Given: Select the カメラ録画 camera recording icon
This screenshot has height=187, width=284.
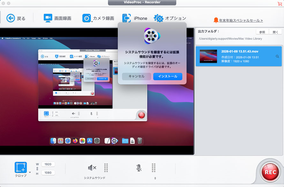Looking at the screenshot, I should coord(86,18).
